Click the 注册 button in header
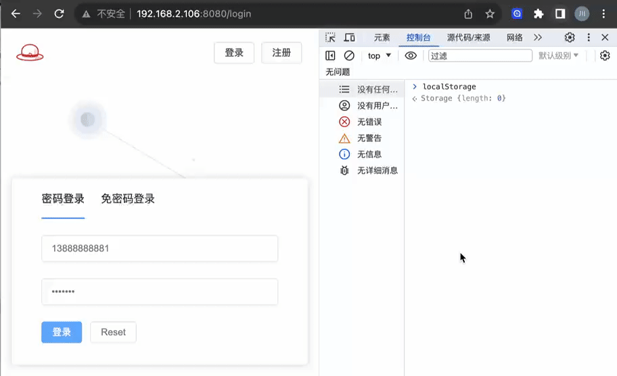The image size is (617, 376). [281, 53]
